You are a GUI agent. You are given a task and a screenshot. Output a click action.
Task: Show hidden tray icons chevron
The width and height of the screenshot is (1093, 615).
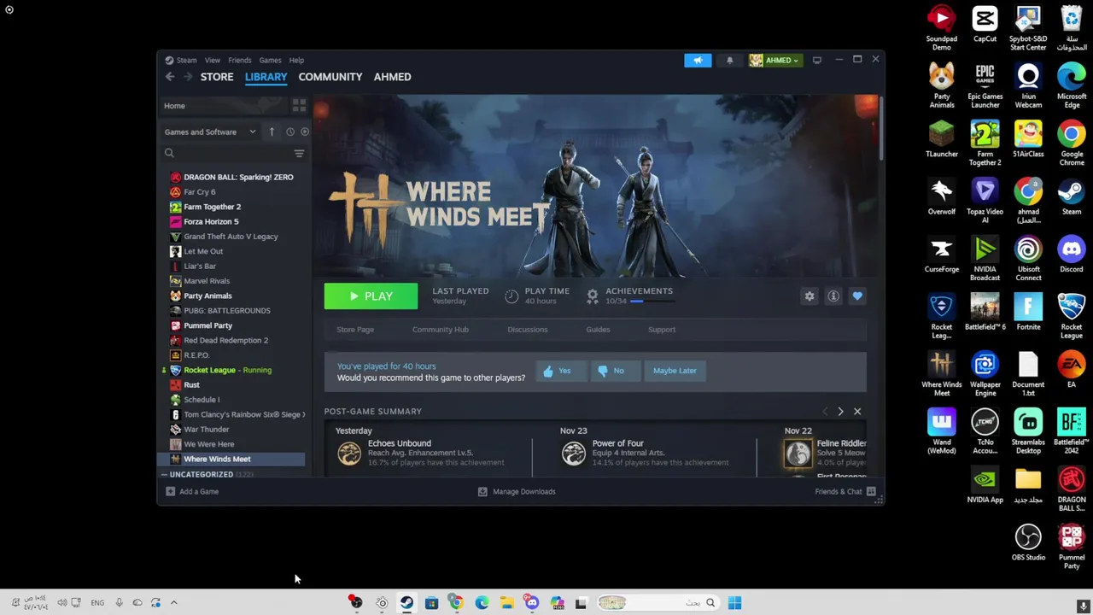[173, 603]
